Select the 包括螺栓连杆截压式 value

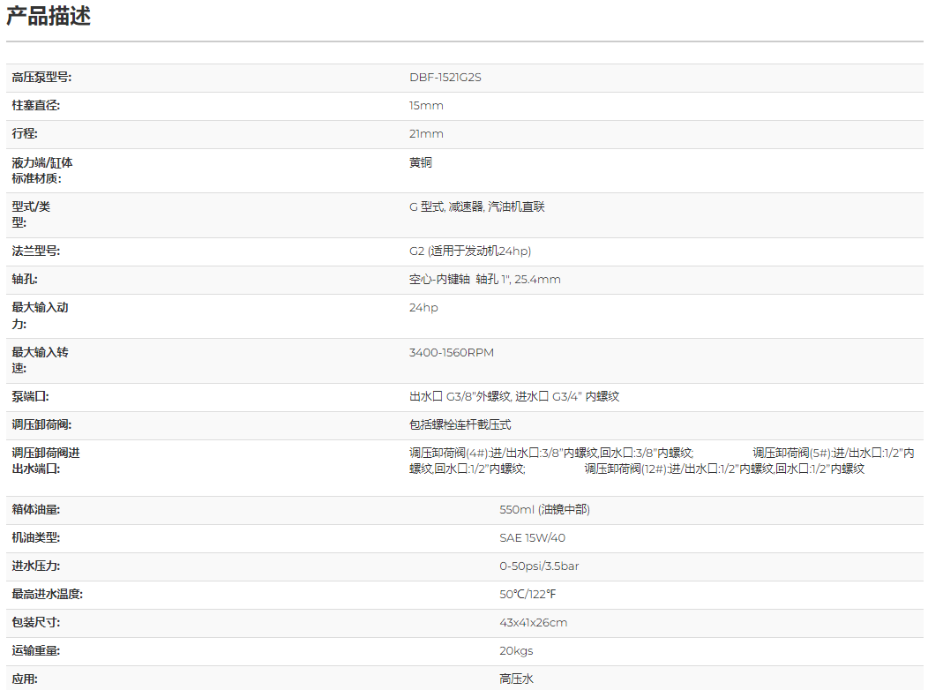point(460,425)
